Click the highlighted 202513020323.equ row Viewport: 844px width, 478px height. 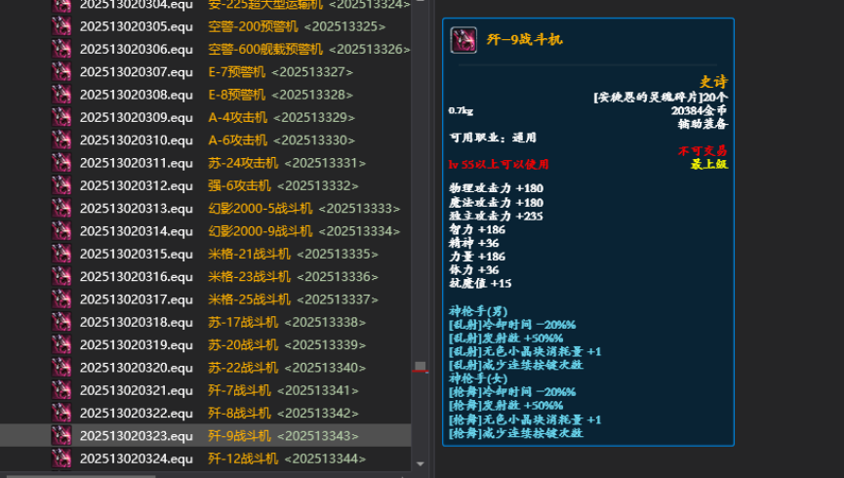click(x=137, y=436)
